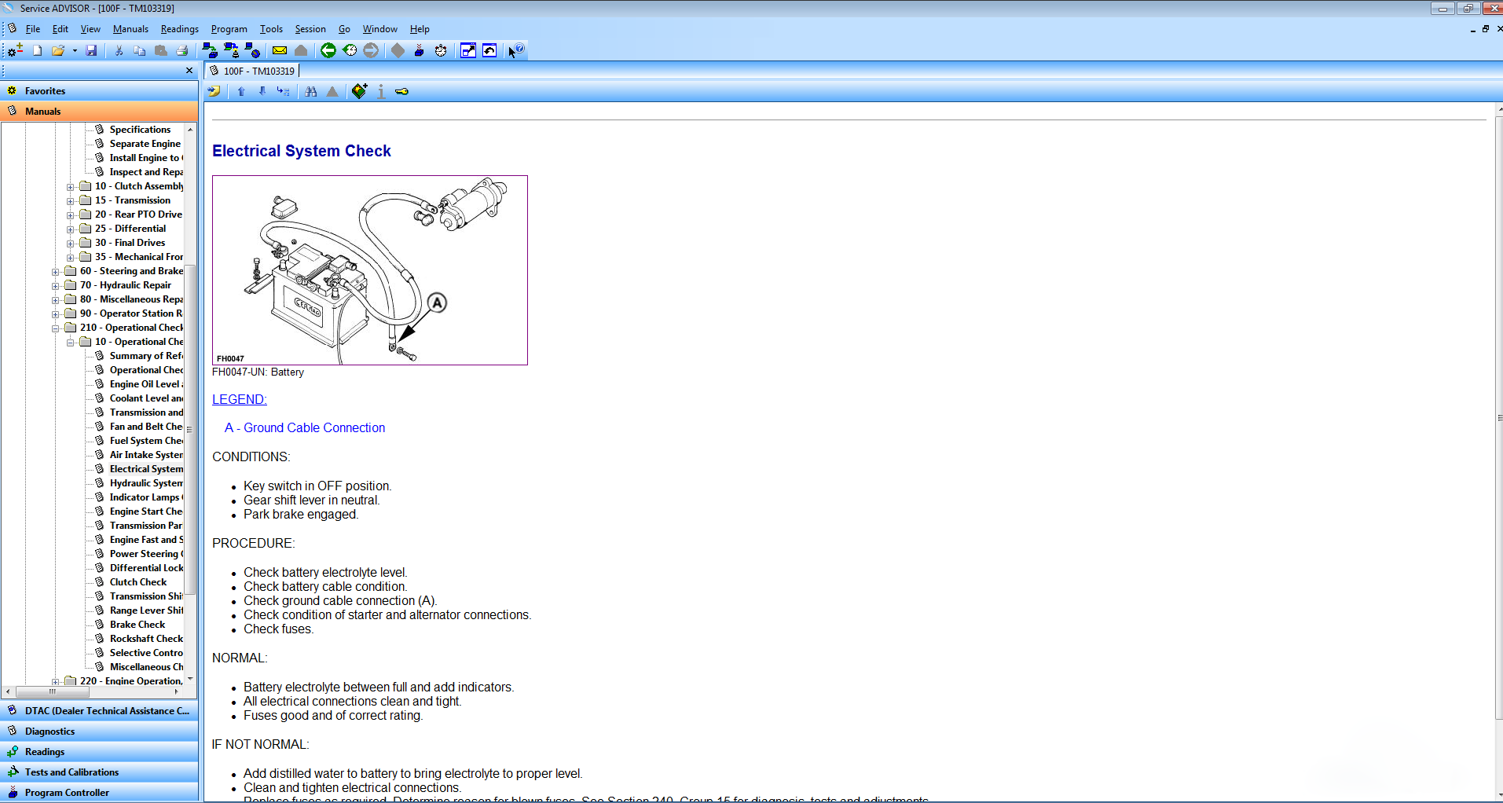
Task: Collapse the 210 - Operational Check folder
Action: tap(56, 328)
